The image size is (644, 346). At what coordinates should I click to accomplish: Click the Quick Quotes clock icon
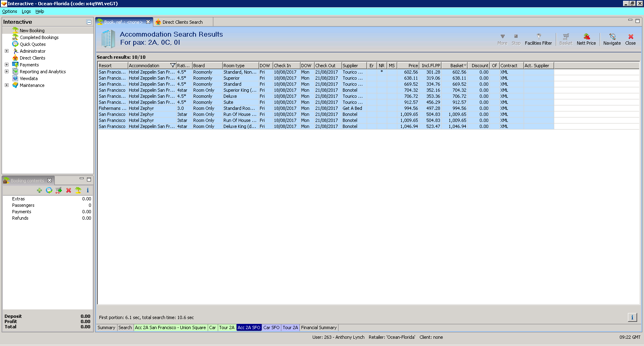(x=15, y=44)
